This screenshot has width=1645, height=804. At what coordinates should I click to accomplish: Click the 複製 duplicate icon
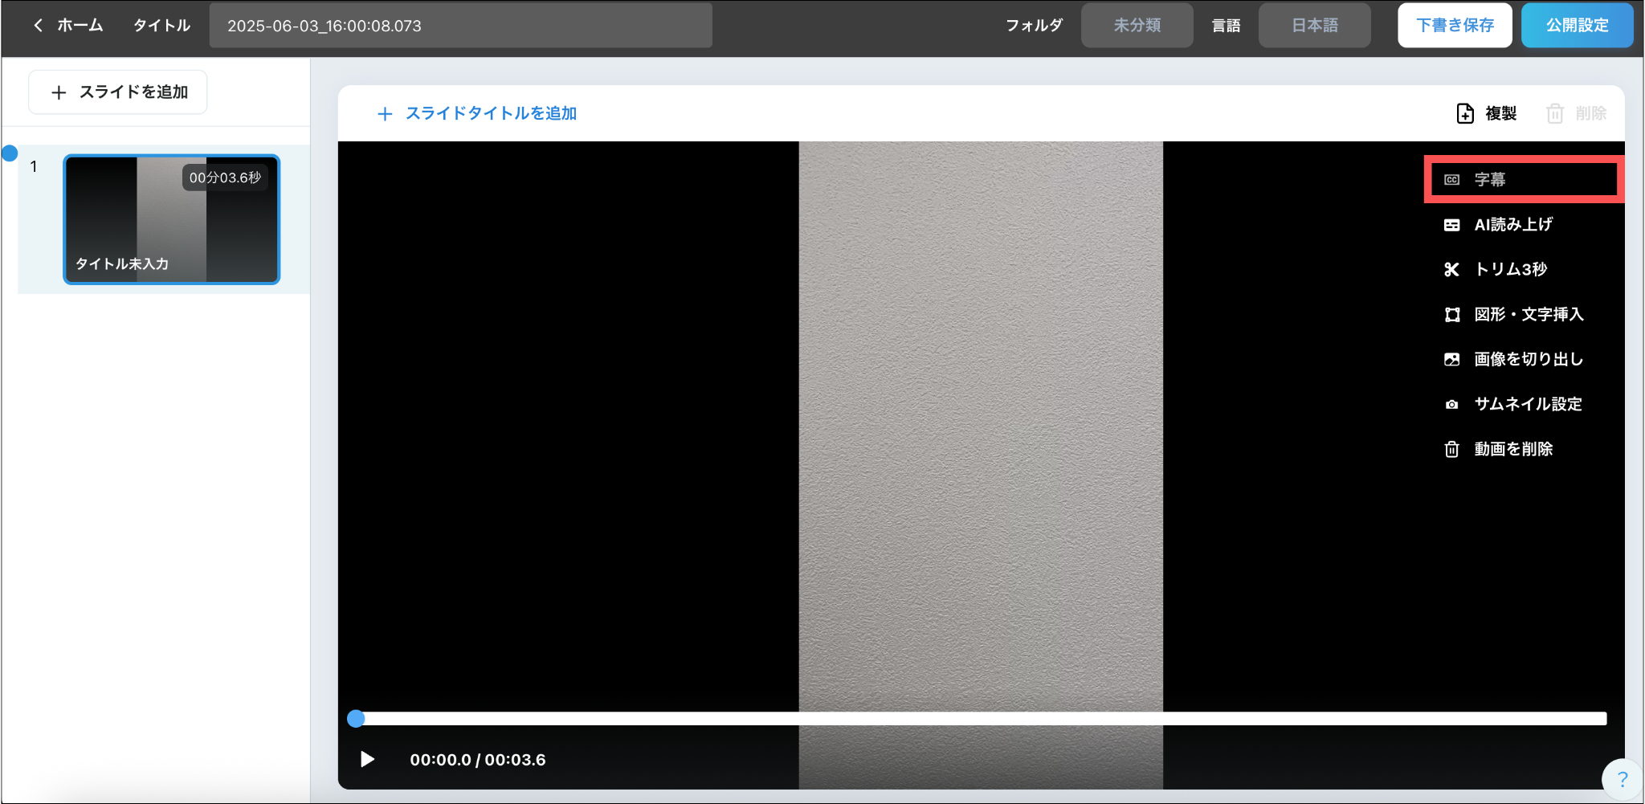click(1465, 113)
